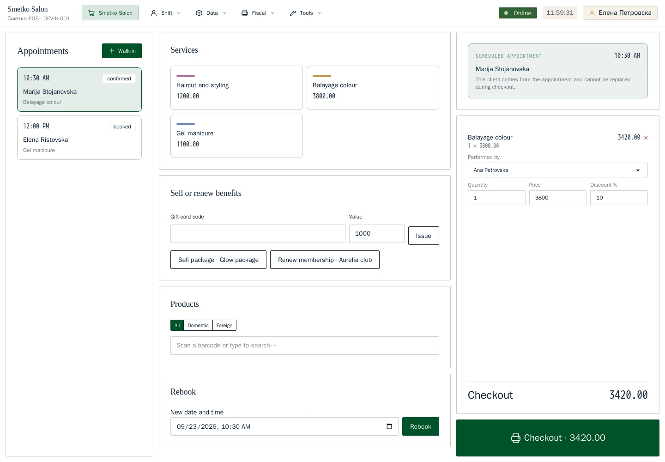
Task: Expand the Data menu chevron
Action: coord(224,13)
